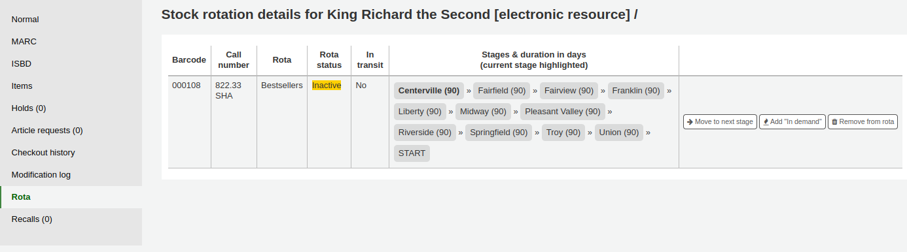Viewport: 907px width, 252px height.
Task: Select the Rota sidebar tab
Action: click(71, 197)
